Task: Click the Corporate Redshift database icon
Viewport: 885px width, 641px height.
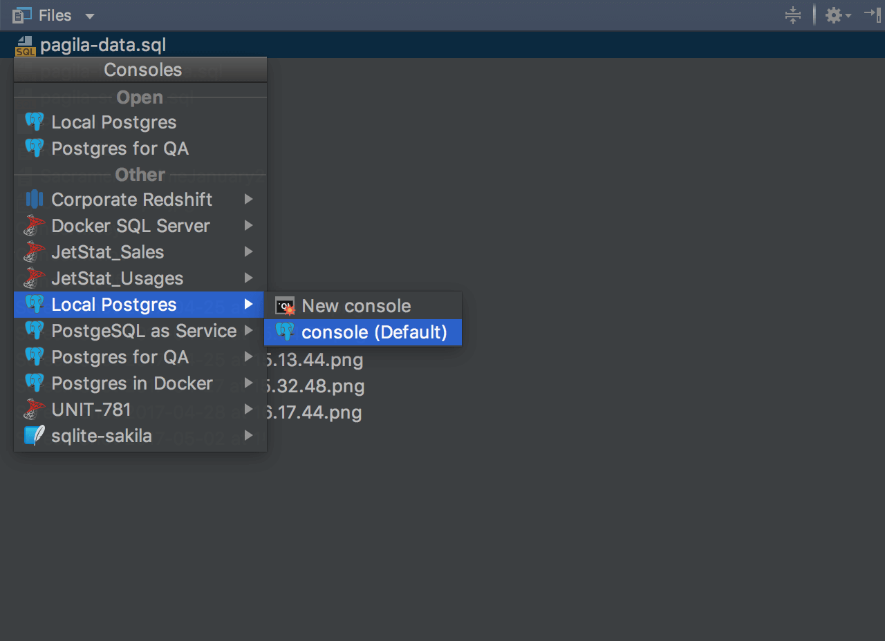Action: pyautogui.click(x=34, y=200)
